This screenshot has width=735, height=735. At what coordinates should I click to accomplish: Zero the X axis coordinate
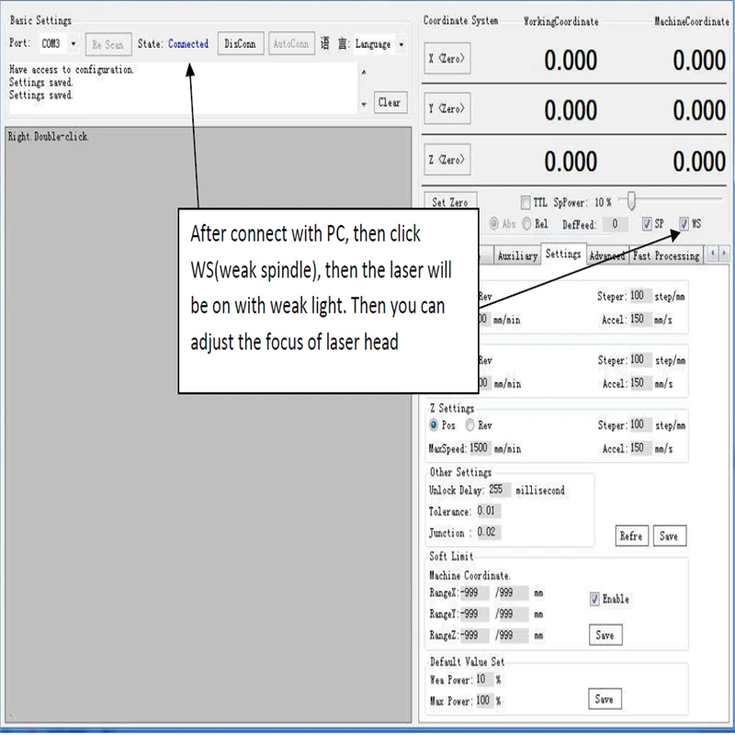(447, 59)
